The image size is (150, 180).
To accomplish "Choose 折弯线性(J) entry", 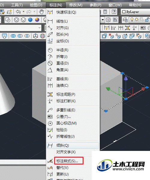I will (73, 136).
